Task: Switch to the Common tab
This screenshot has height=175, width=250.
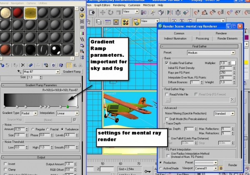Action: click(179, 33)
